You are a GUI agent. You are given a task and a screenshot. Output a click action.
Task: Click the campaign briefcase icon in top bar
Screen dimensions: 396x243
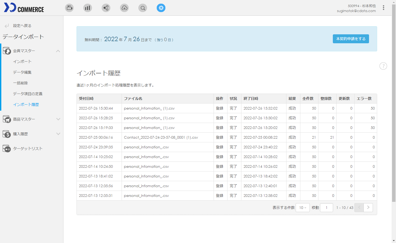69,8
